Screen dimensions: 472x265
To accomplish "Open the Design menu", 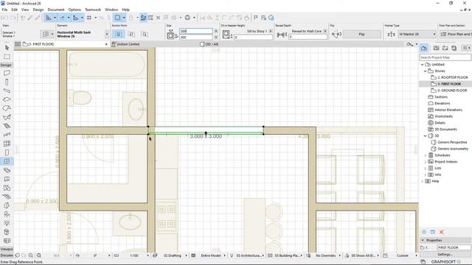I will (38, 10).
